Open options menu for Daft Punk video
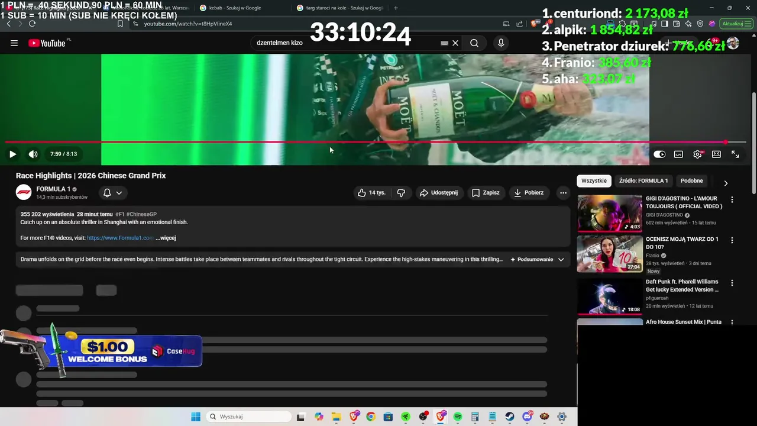 click(732, 283)
